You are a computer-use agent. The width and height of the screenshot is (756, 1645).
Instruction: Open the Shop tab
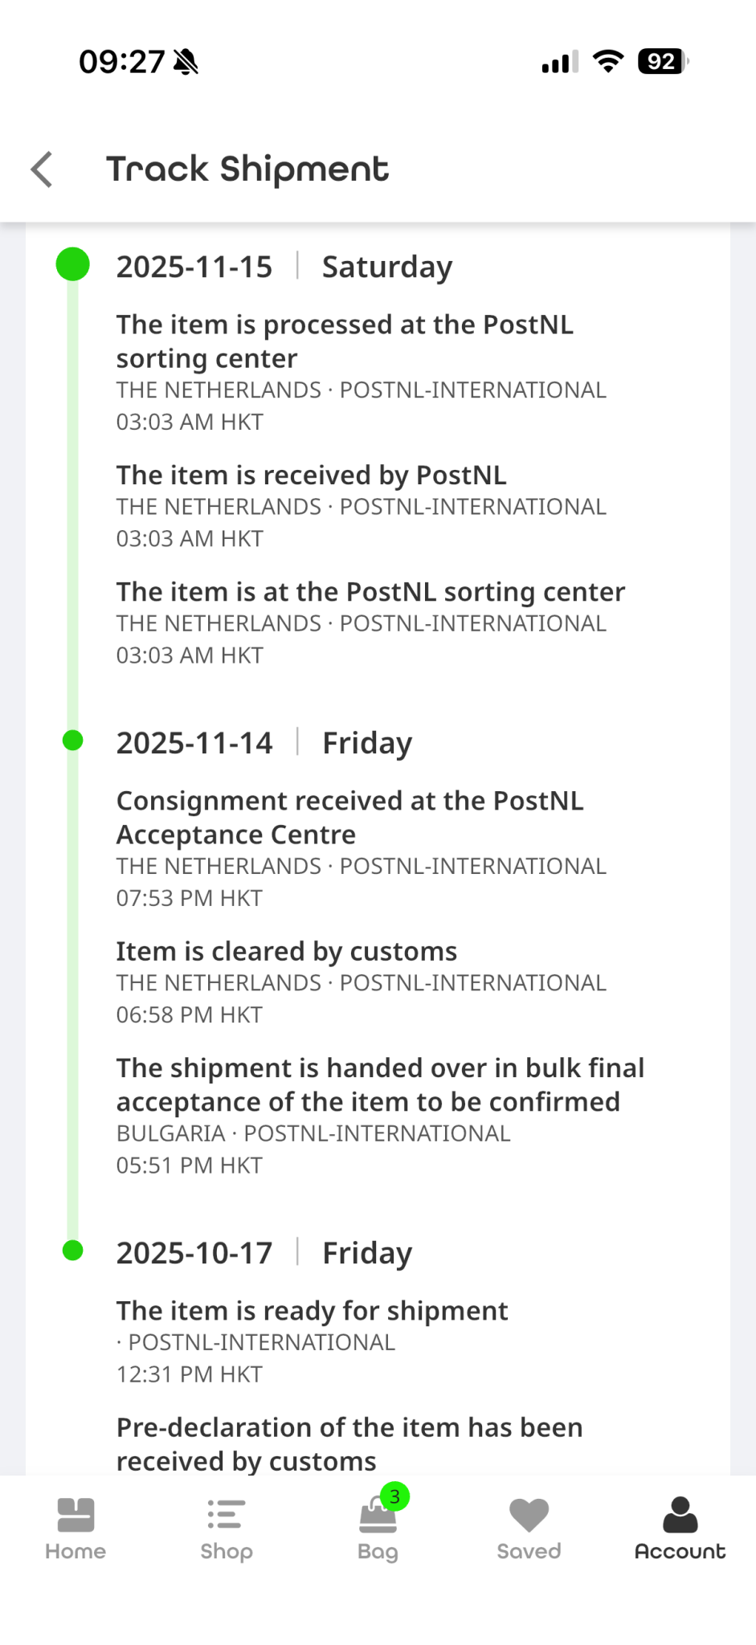click(x=227, y=1529)
